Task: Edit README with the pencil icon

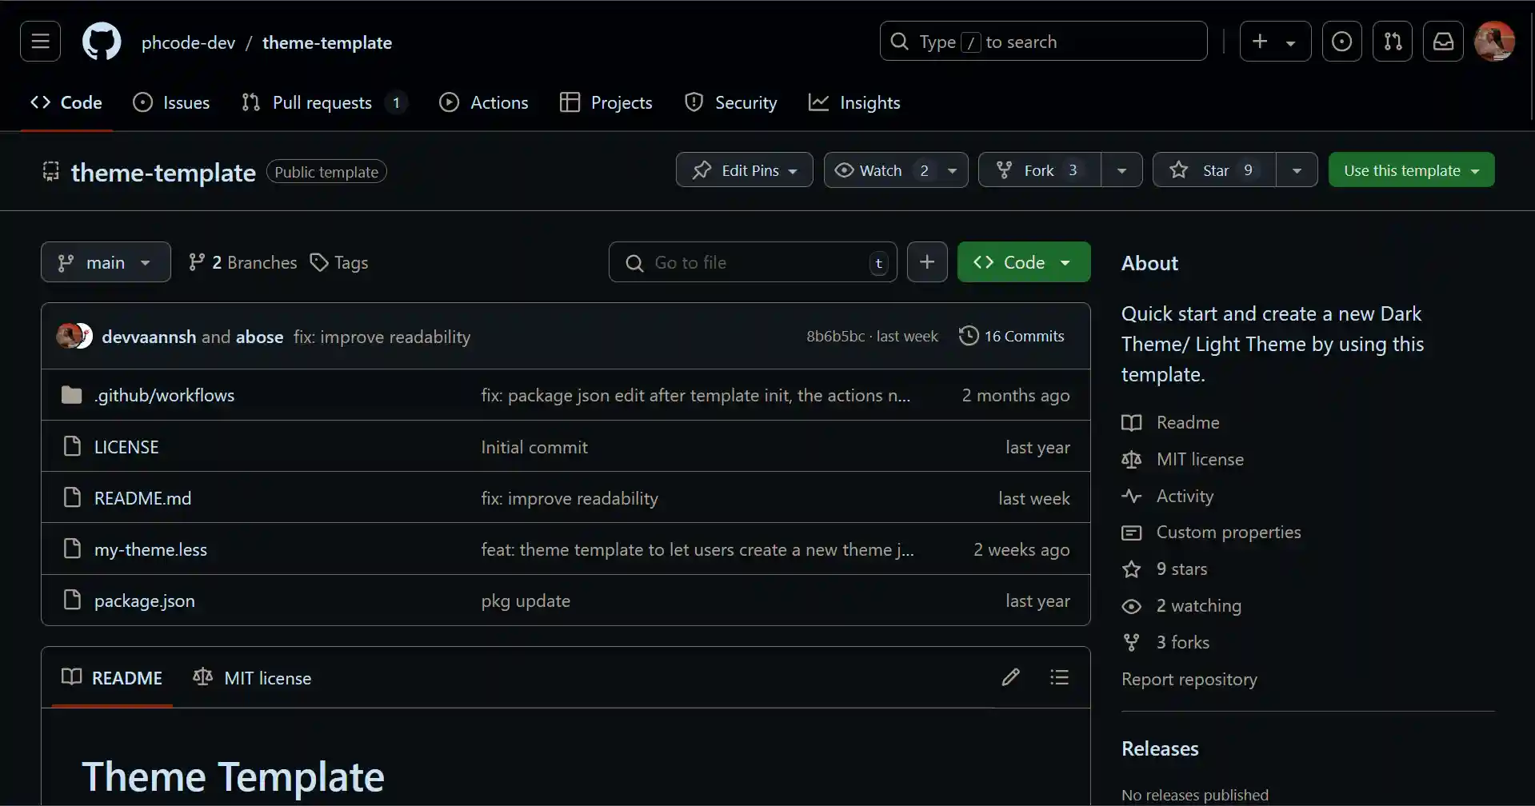Action: [x=1010, y=677]
